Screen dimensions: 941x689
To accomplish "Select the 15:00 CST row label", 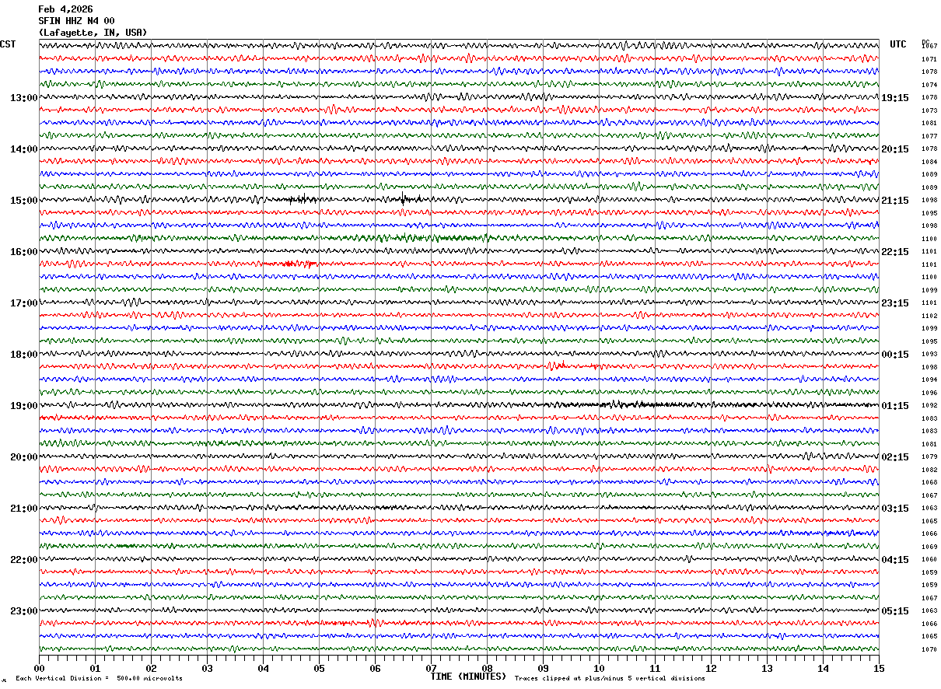I will click(x=23, y=201).
